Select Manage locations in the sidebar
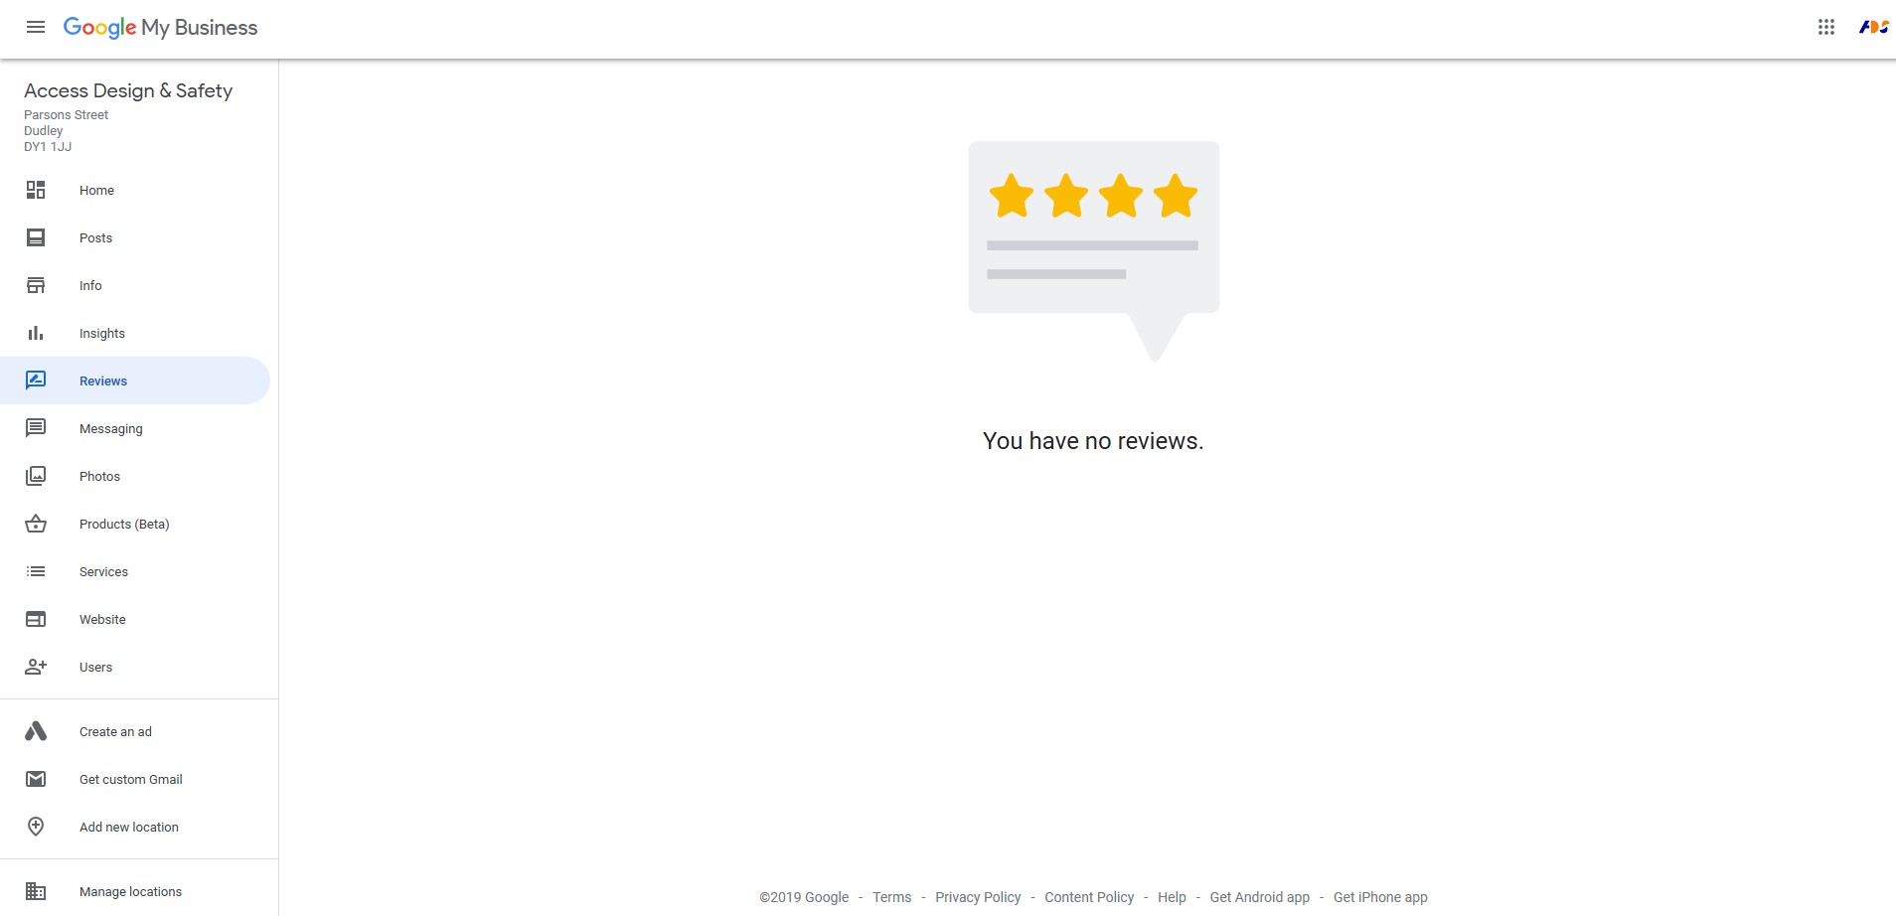The height and width of the screenshot is (916, 1896). tap(130, 891)
